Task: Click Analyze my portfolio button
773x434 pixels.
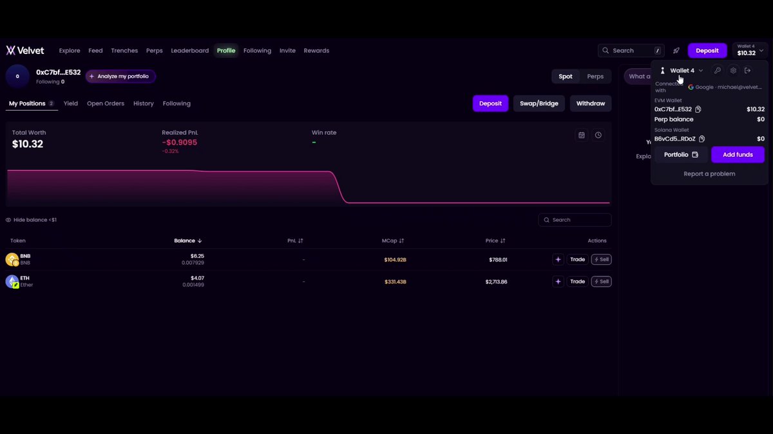Action: (x=120, y=77)
